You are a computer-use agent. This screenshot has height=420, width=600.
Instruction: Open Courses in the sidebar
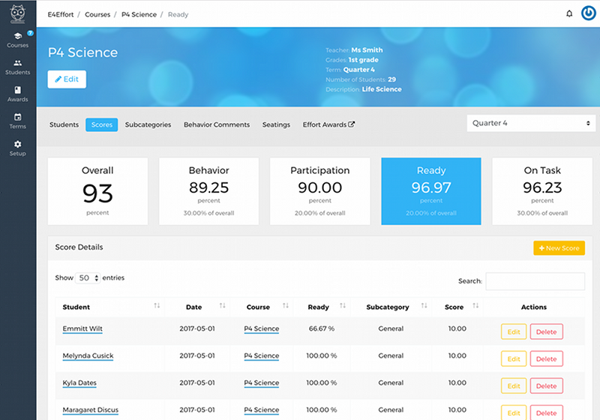point(17,40)
